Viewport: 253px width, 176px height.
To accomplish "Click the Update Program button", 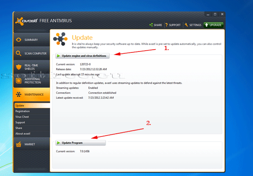I will (80, 143).
